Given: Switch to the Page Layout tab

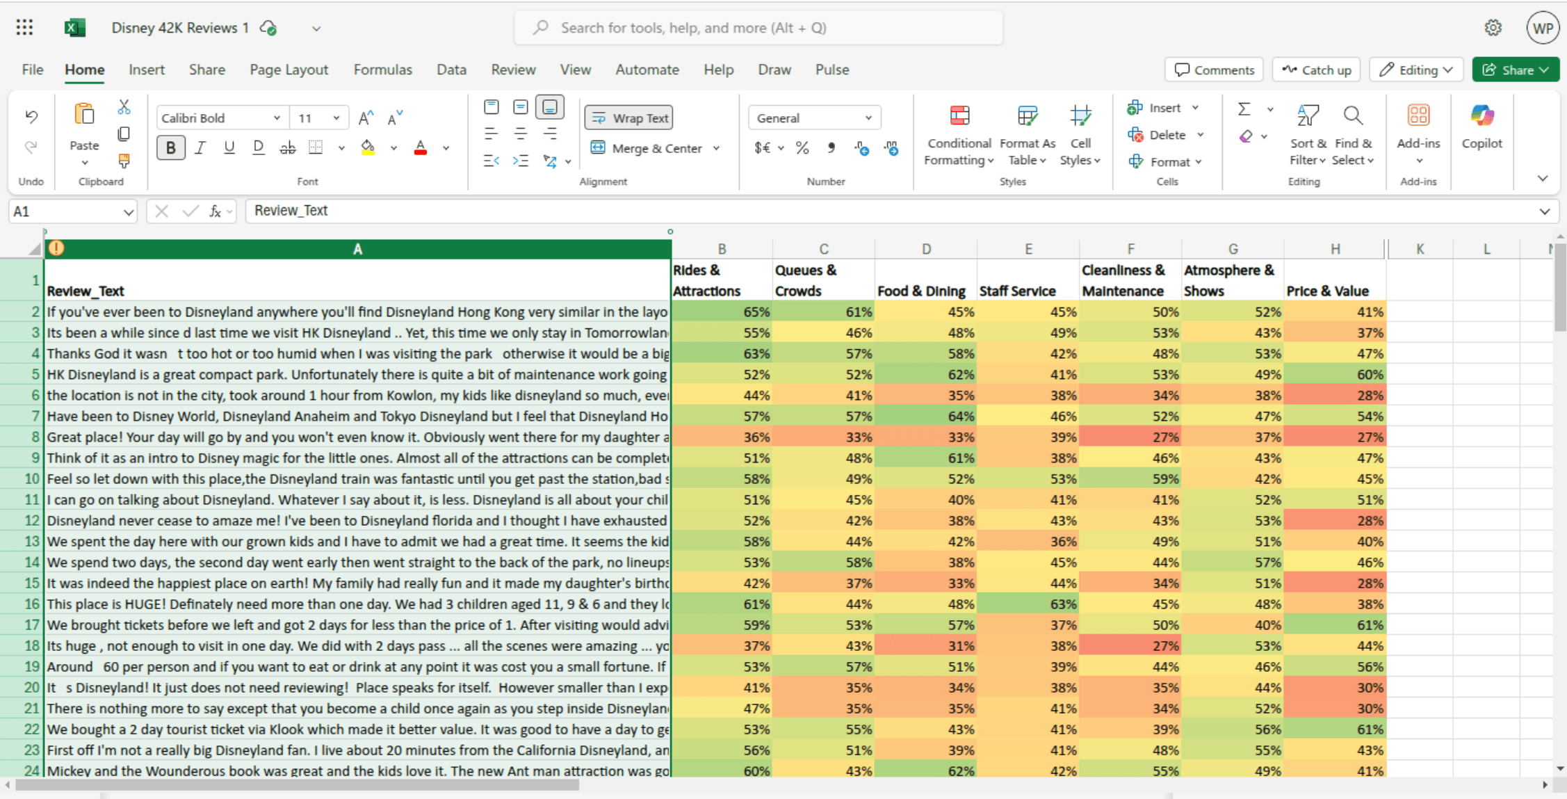Looking at the screenshot, I should click(289, 70).
